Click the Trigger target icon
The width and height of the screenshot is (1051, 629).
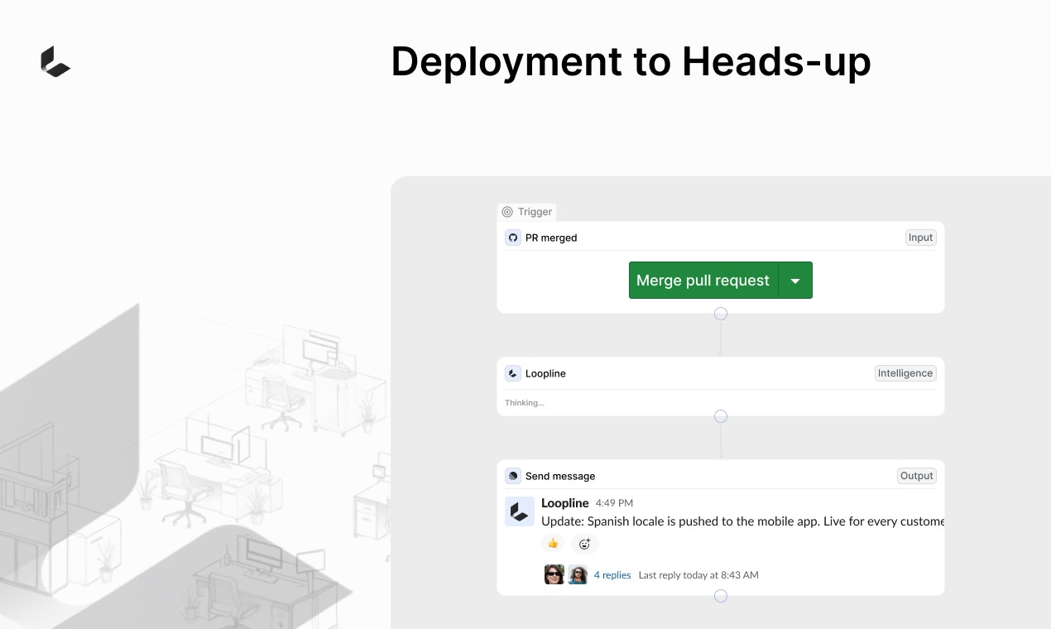(507, 212)
